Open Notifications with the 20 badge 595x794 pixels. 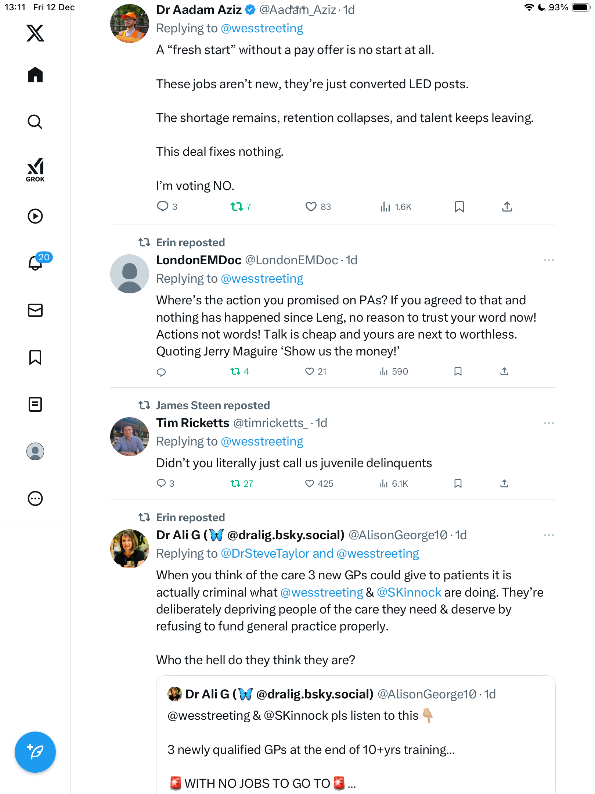tap(36, 262)
